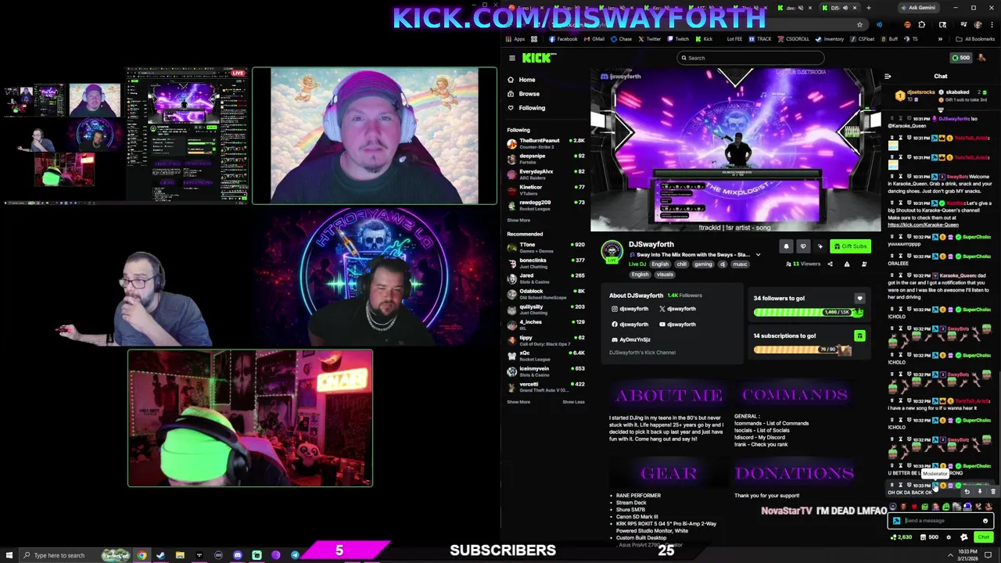Unfollow with the broken heart button

803,246
